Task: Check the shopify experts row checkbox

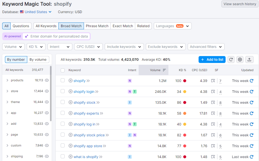Action: (63, 113)
